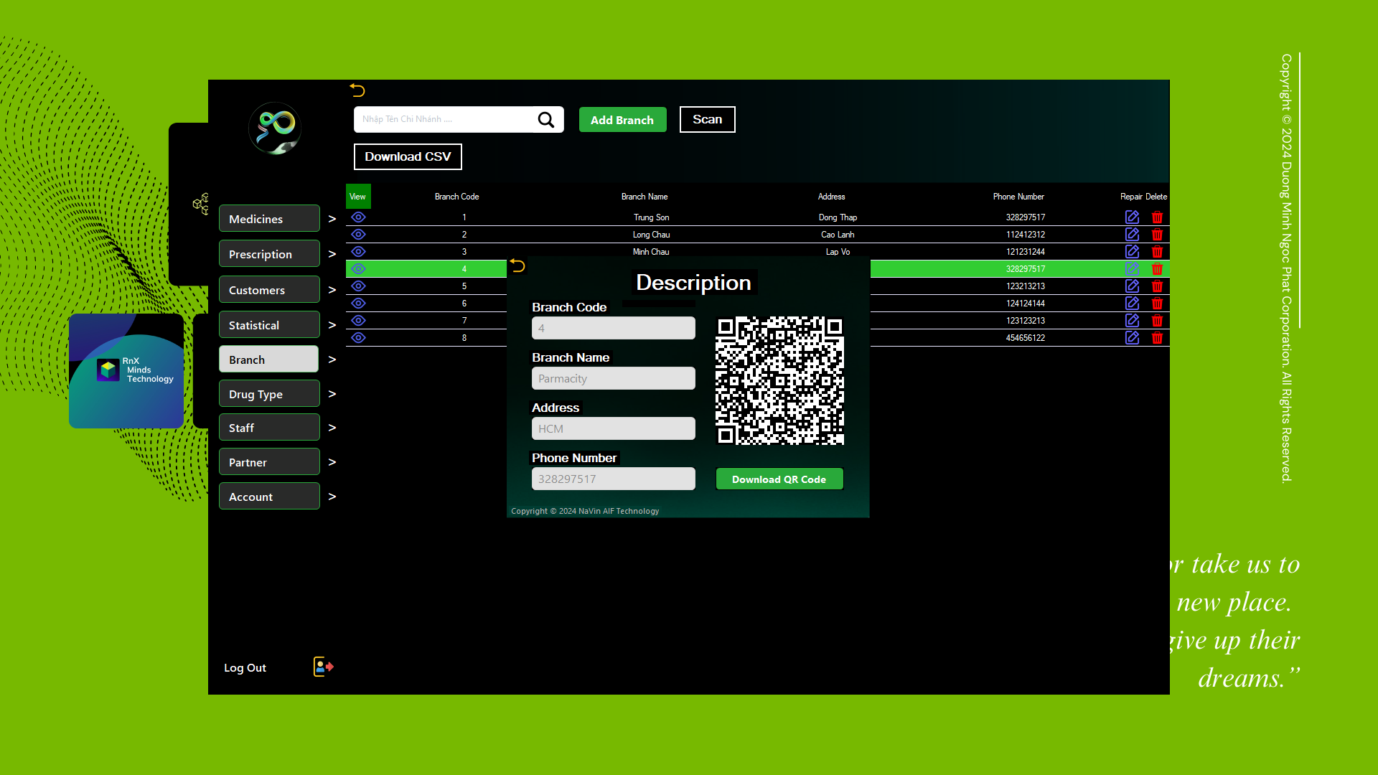Toggle the eye icon for branch code 3

[x=358, y=252]
